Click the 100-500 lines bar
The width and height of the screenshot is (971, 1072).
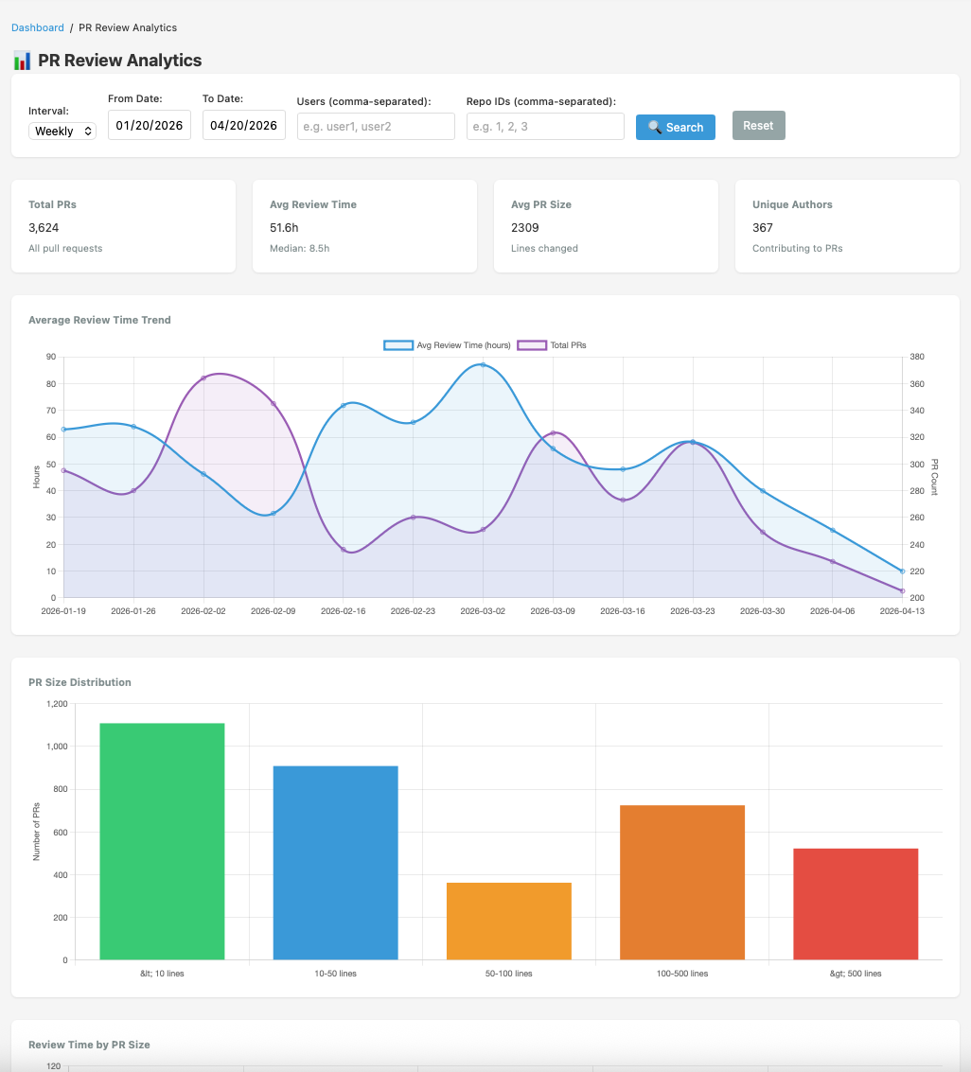point(681,883)
